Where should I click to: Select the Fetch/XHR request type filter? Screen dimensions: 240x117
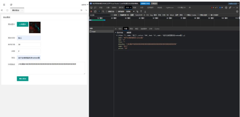pos(139,15)
